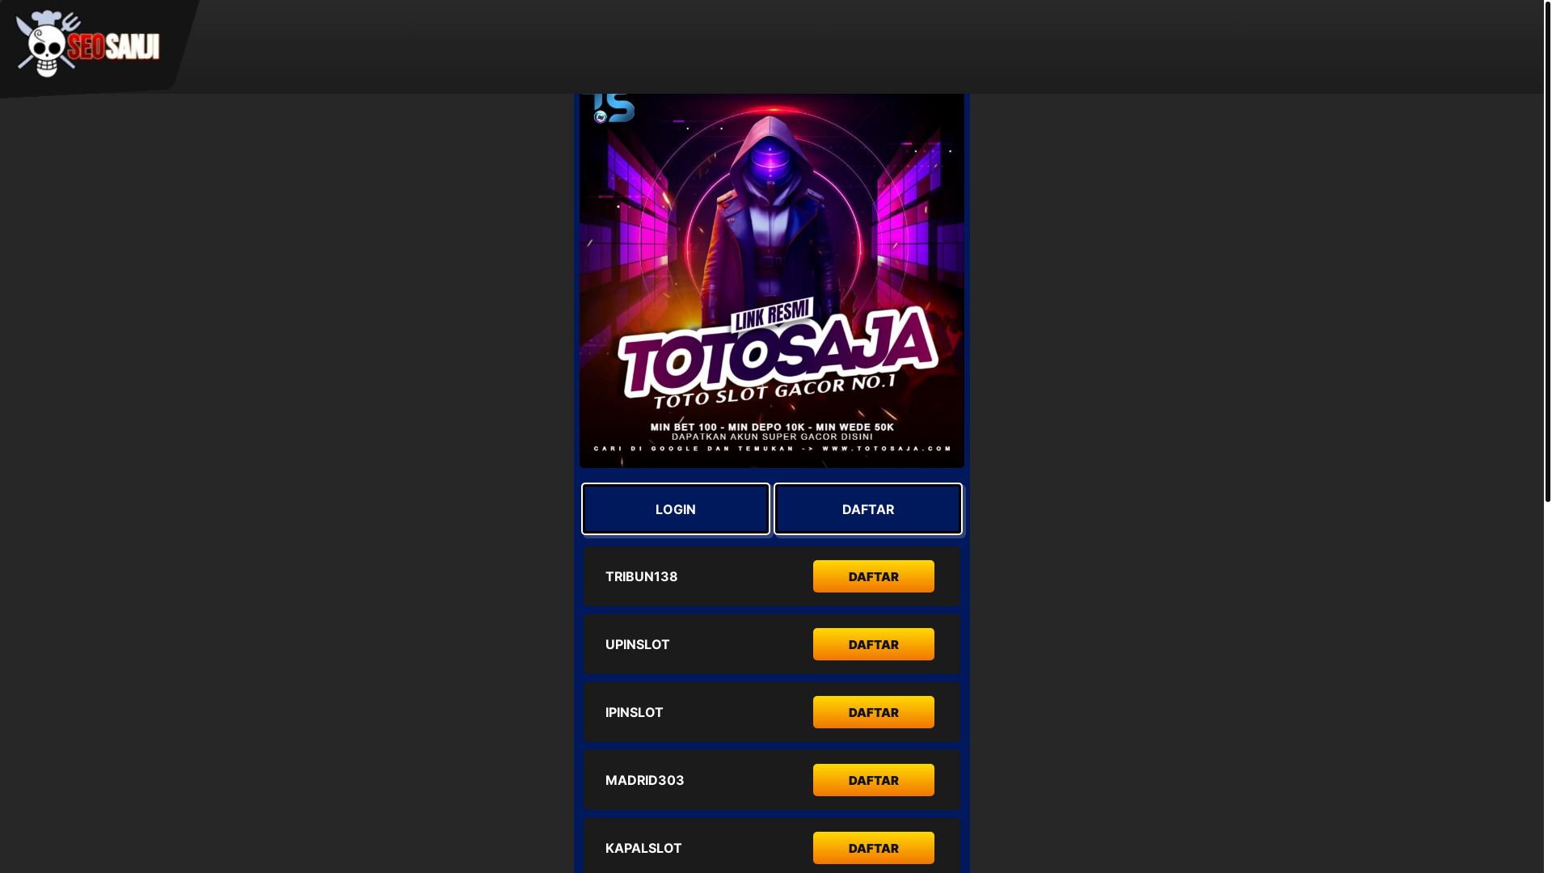This screenshot has width=1552, height=873.
Task: Click DAFTAR for IPINSLOT
Action: point(874,712)
